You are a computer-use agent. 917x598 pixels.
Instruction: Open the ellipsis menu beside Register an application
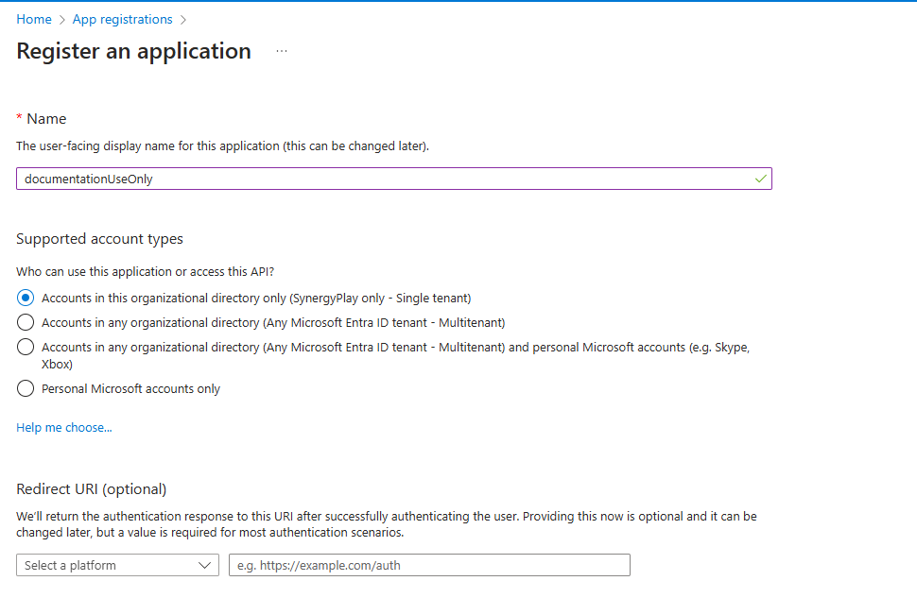coord(282,51)
